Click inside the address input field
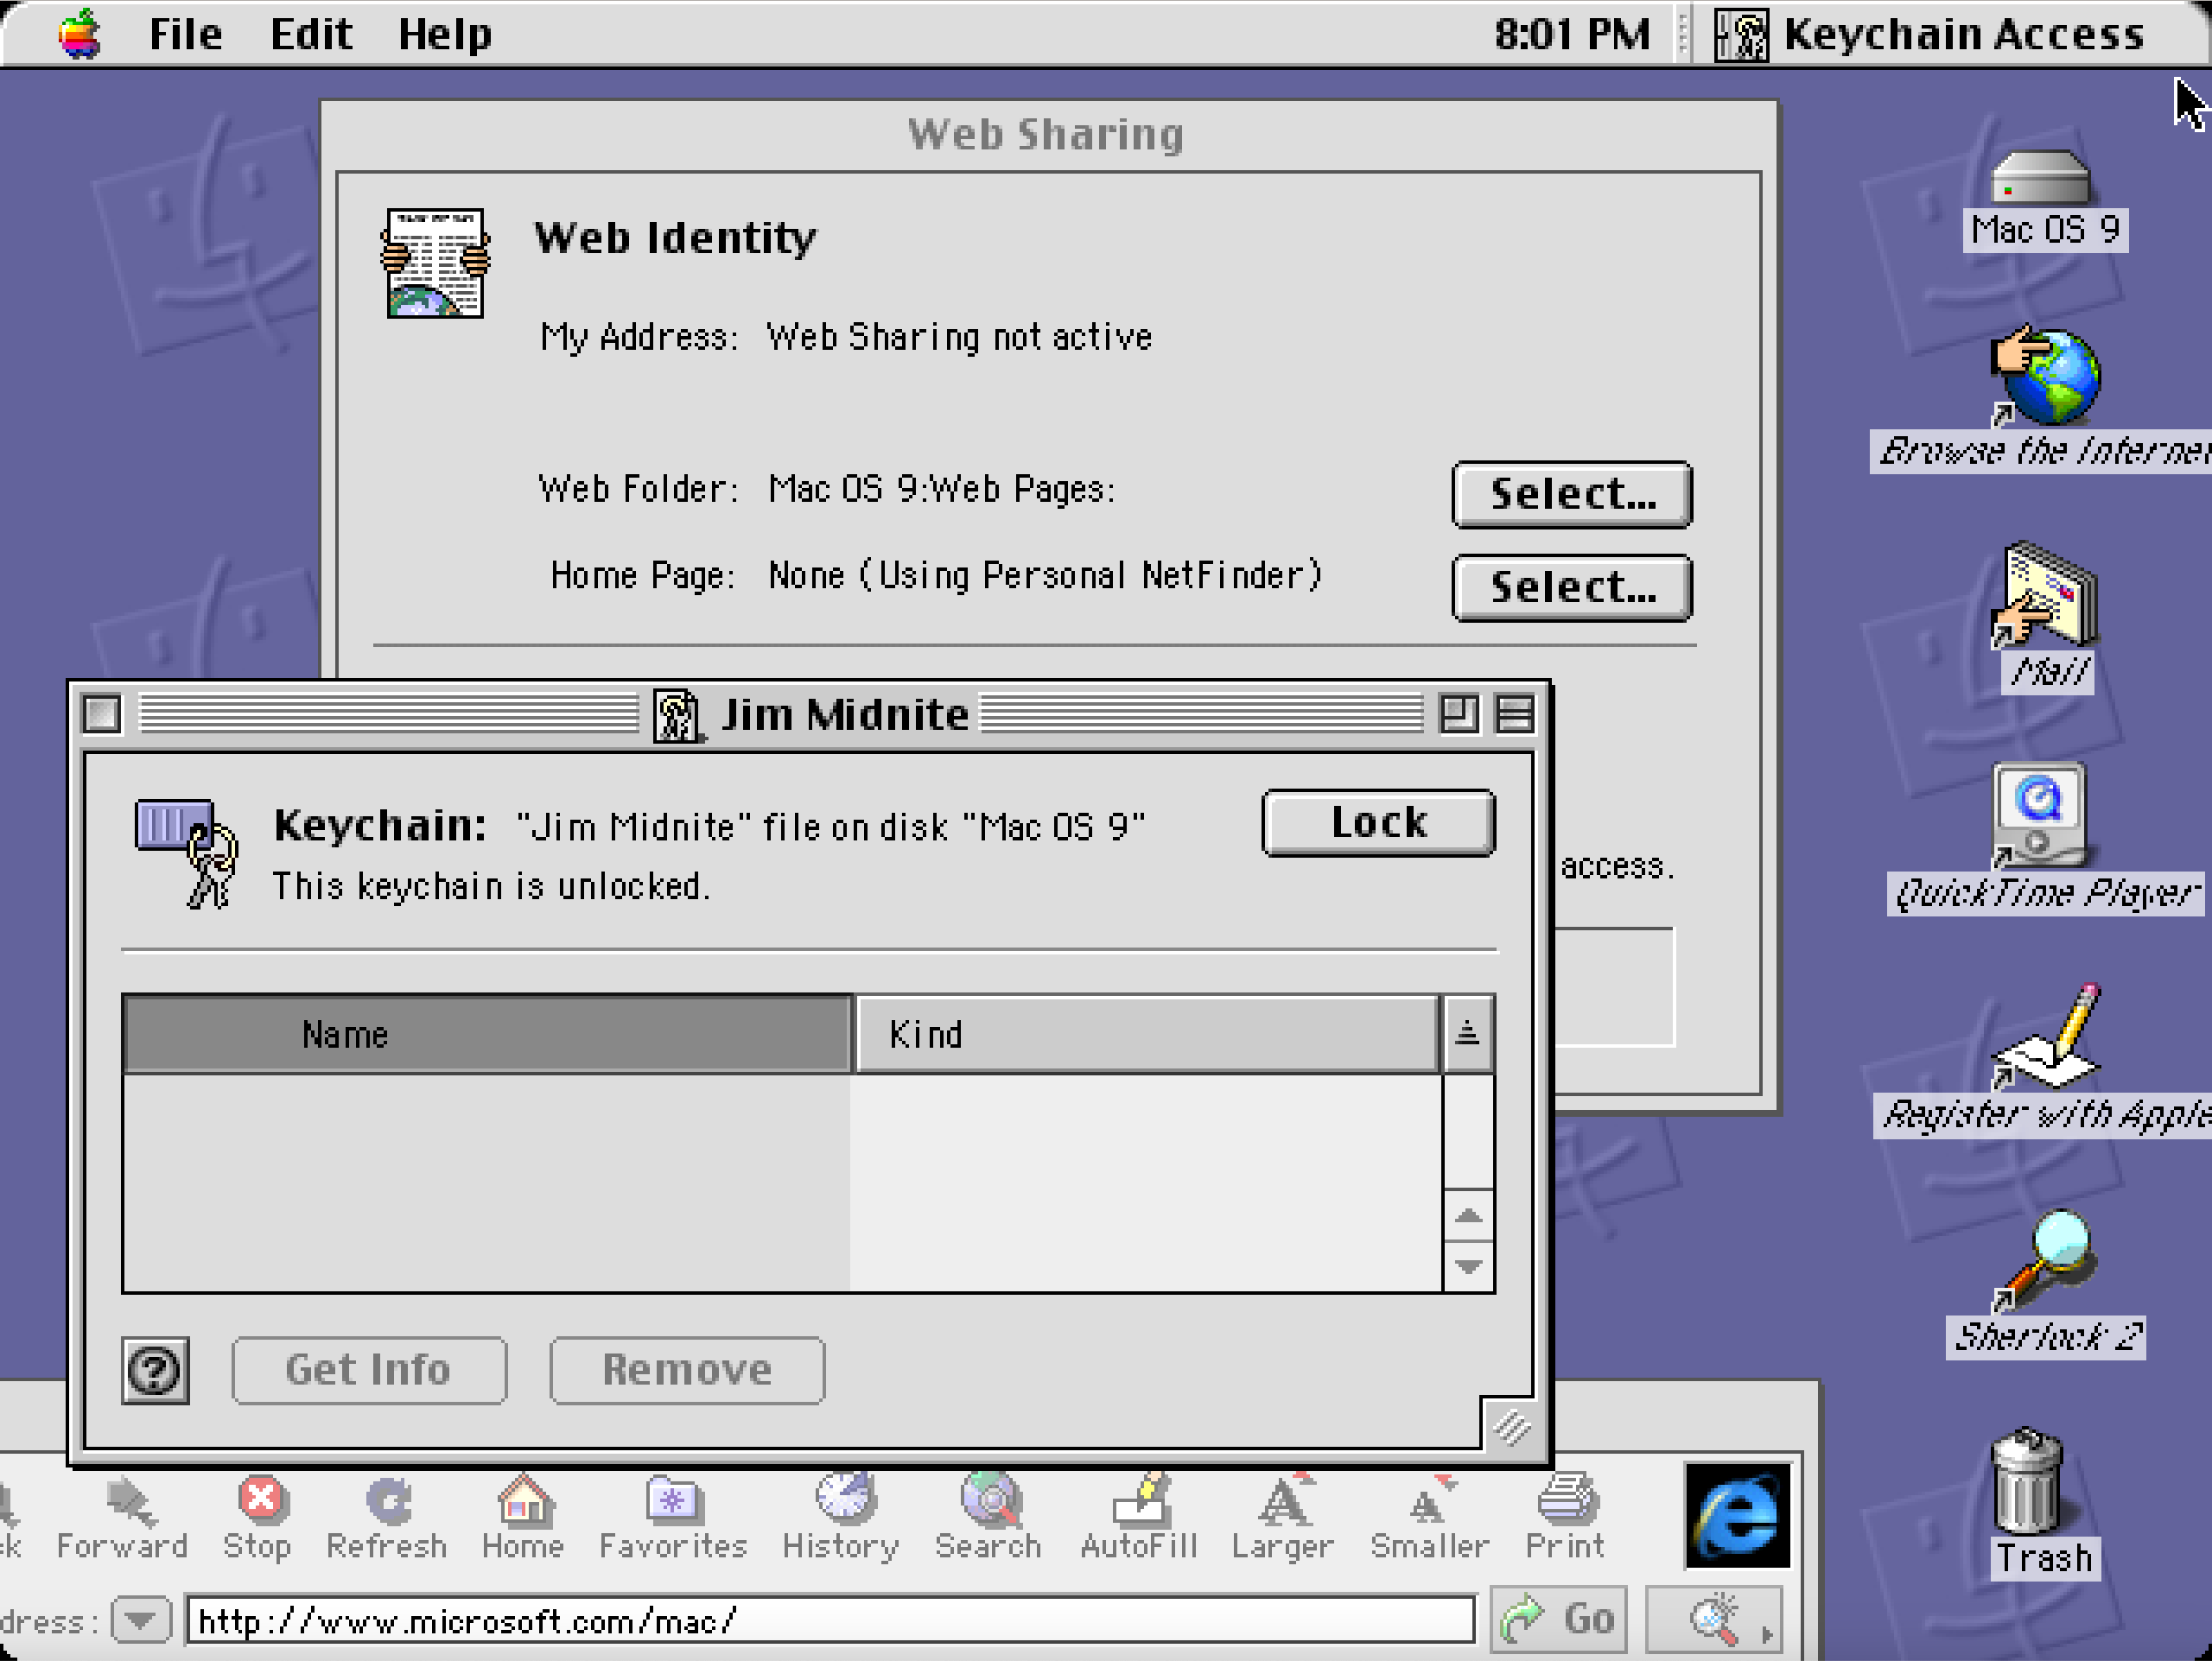This screenshot has width=2212, height=1661. 800,1620
